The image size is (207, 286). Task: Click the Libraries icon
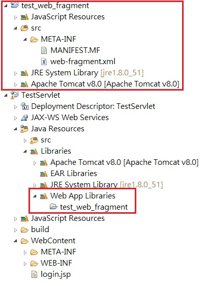34,152
